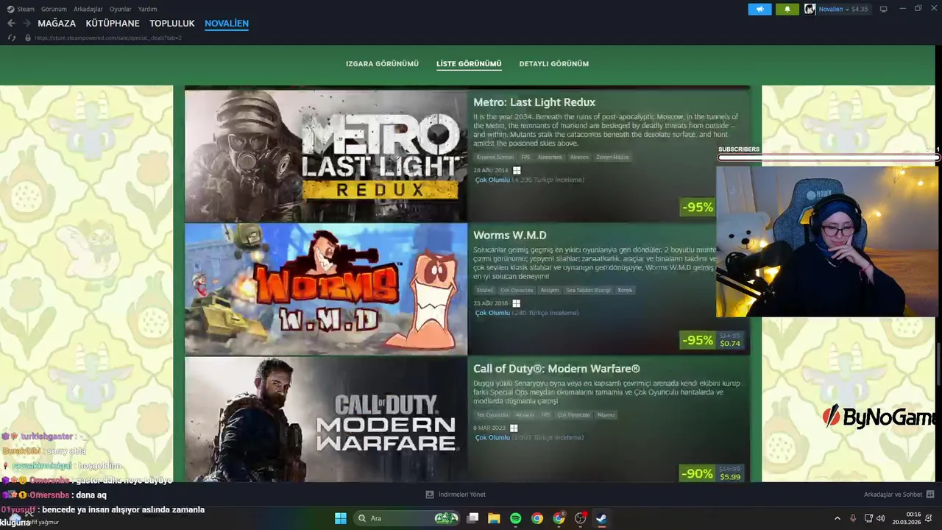Go back with the back arrow

pyautogui.click(x=11, y=24)
